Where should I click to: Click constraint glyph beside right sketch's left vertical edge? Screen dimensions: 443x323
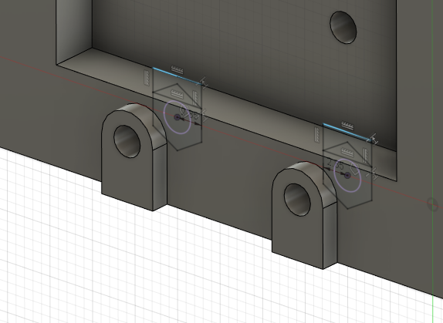pos(317,135)
